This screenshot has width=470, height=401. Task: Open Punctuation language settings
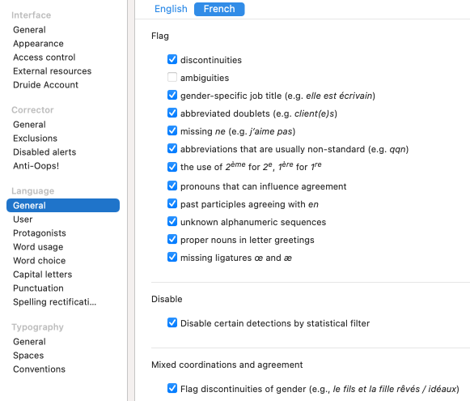(38, 288)
